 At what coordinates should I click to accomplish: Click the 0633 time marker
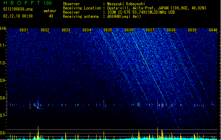point(66,30)
